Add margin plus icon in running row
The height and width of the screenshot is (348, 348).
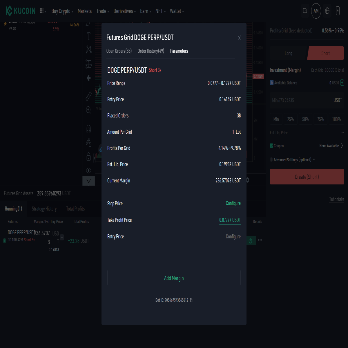(62, 237)
